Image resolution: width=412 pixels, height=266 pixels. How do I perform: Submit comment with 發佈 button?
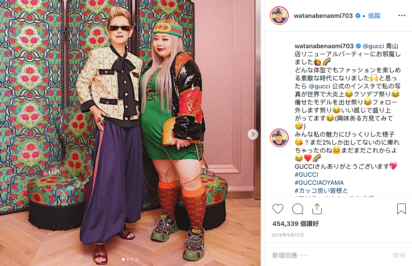tap(399, 255)
